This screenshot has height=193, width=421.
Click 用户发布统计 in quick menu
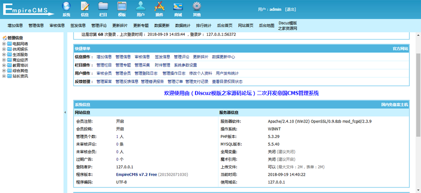point(227,73)
